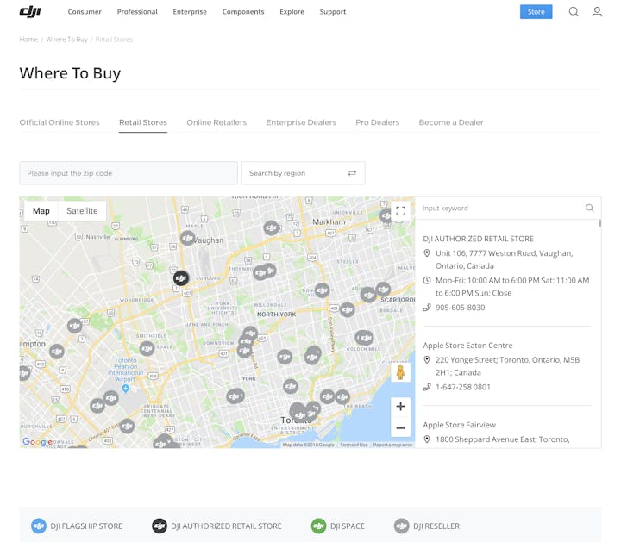Switch to Enterprise Dealers tab
Image resolution: width=621 pixels, height=542 pixels.
(x=301, y=122)
